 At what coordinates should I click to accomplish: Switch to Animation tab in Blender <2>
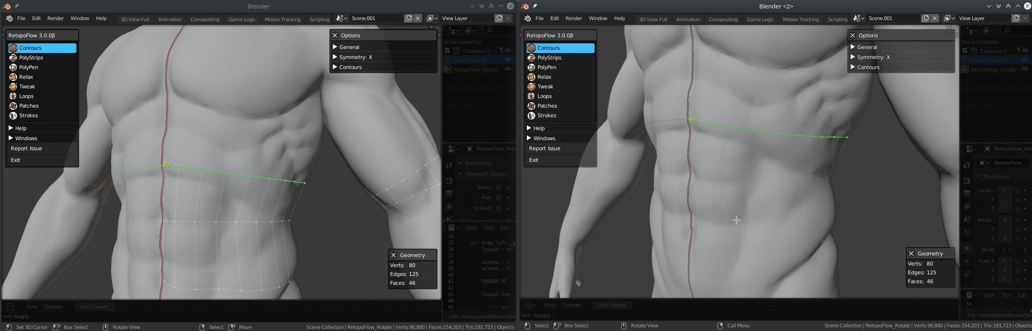tap(688, 19)
